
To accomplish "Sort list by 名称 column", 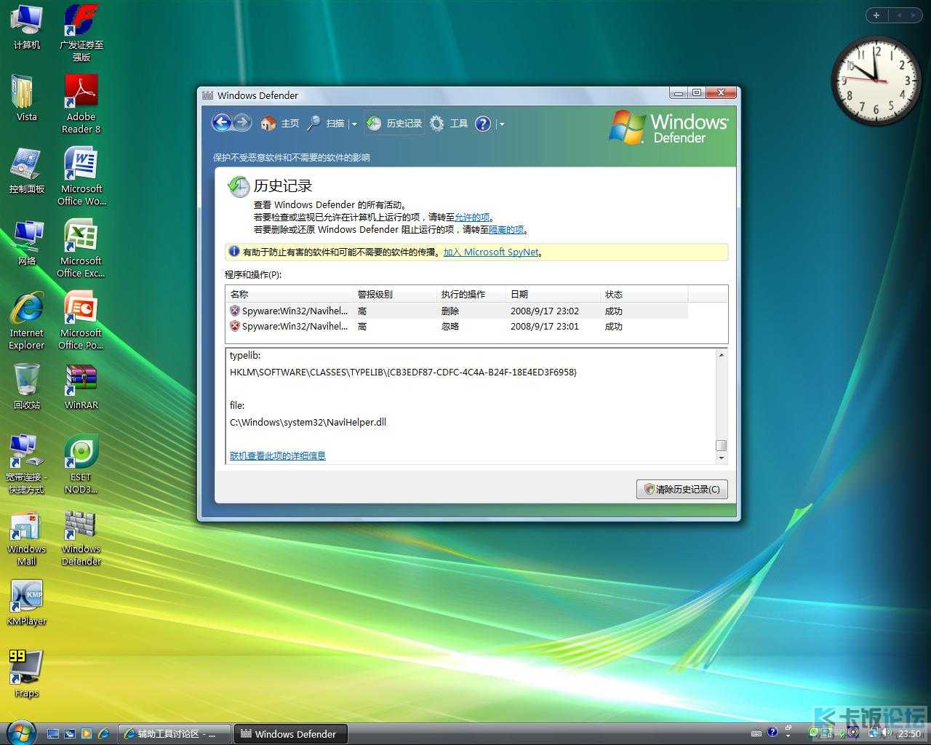I will point(289,294).
